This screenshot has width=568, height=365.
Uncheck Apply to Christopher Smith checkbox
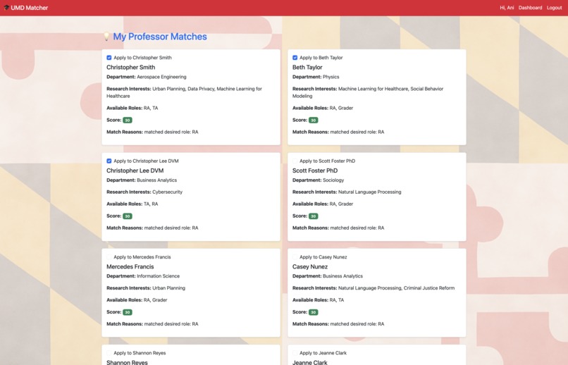(x=109, y=58)
